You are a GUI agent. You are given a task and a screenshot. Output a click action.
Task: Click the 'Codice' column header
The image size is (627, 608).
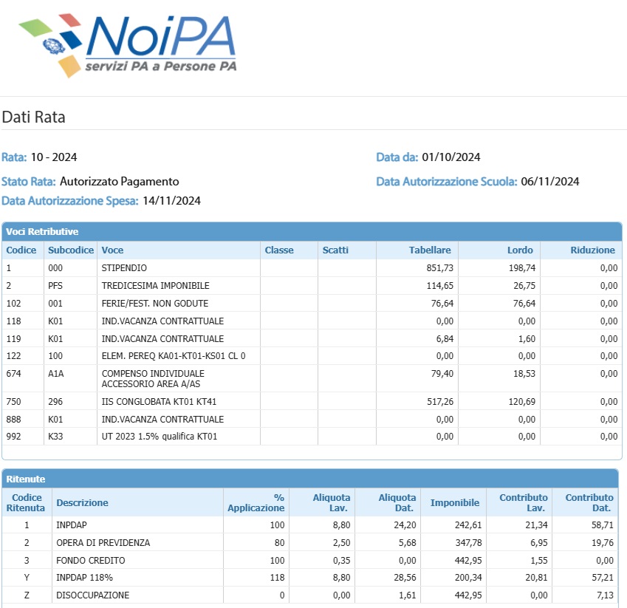click(x=21, y=250)
